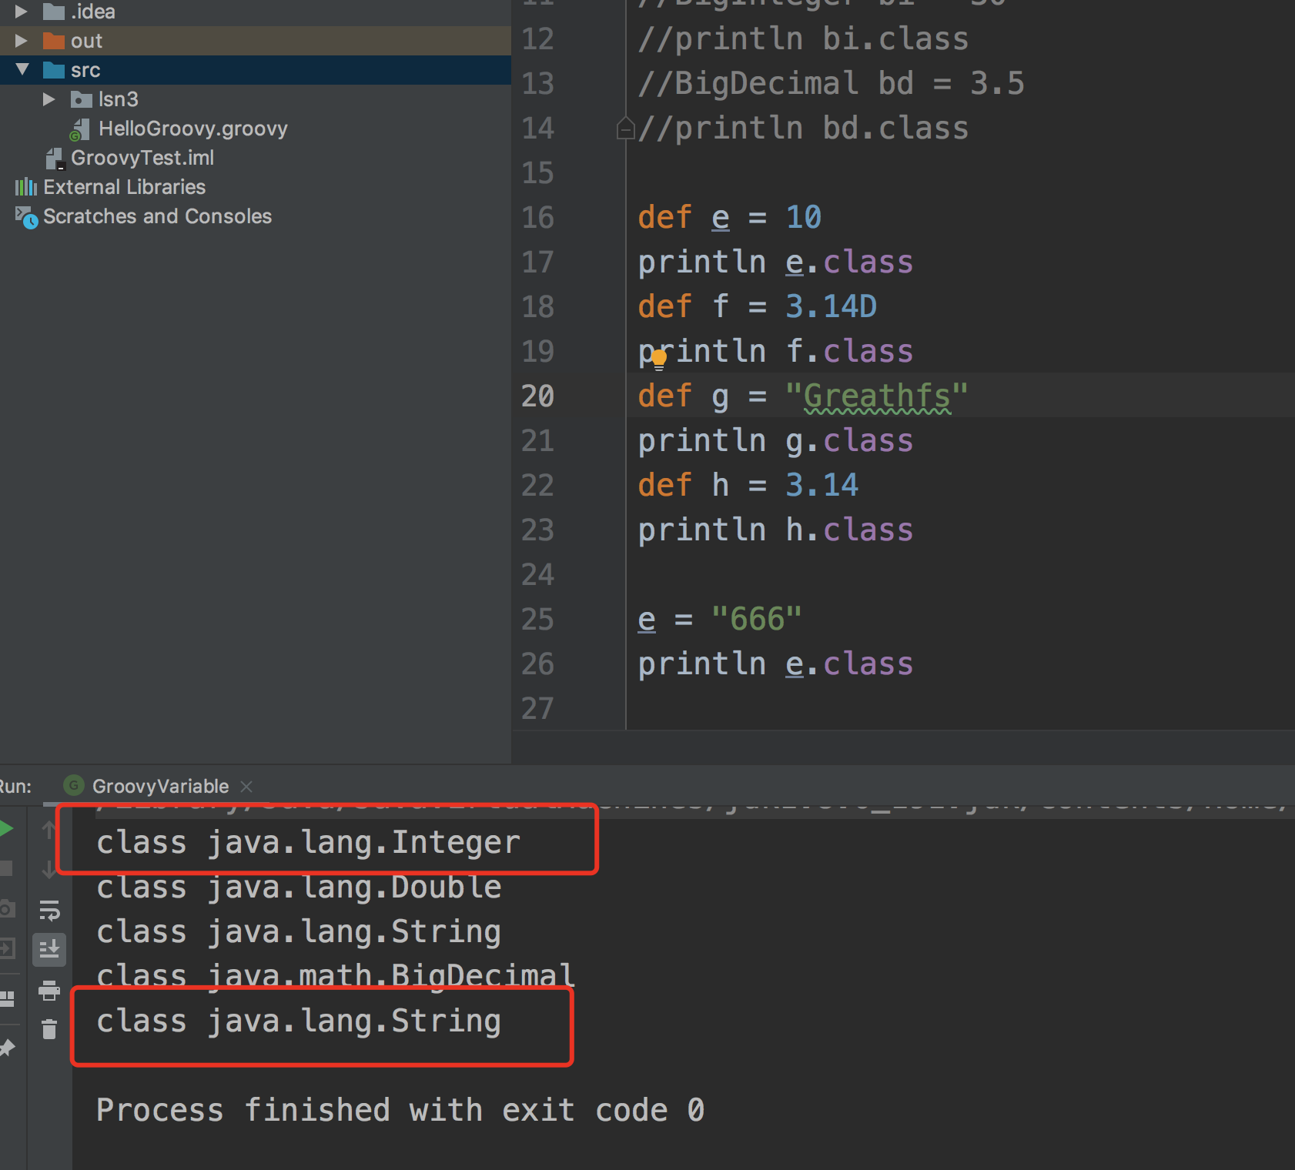Click the gray Stop process square

pyautogui.click(x=6, y=868)
